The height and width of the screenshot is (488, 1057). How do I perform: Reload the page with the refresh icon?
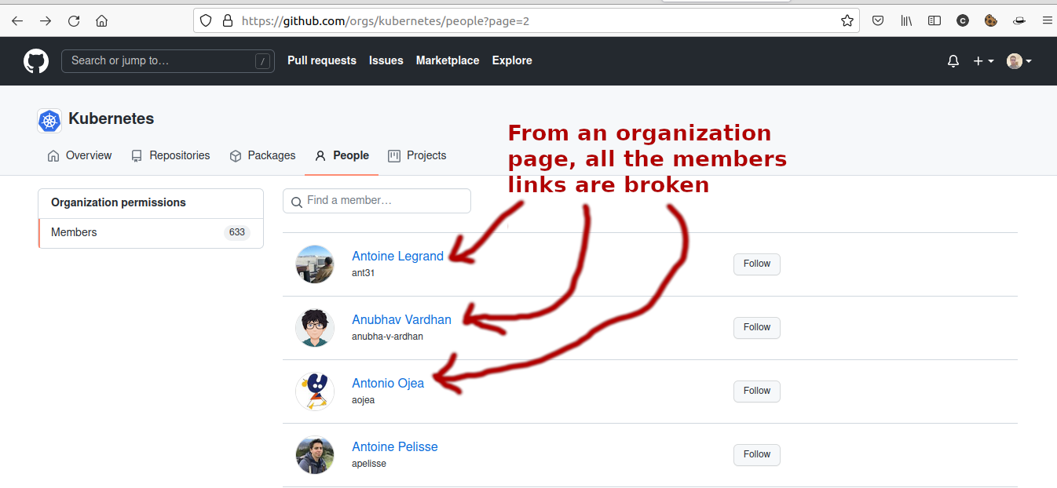[74, 21]
